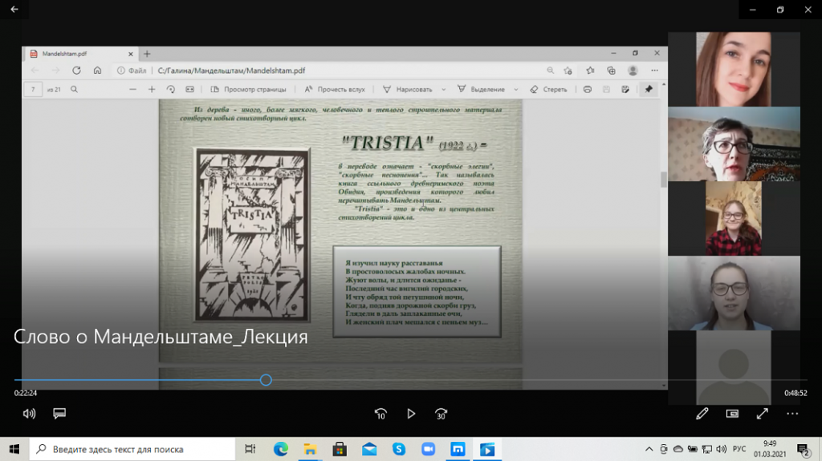Open Task View from the taskbar
This screenshot has width=822, height=461.
(x=250, y=449)
